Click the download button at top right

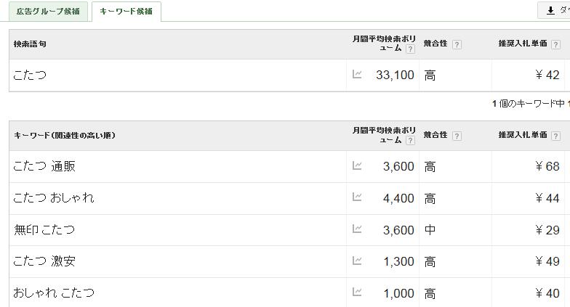554,10
